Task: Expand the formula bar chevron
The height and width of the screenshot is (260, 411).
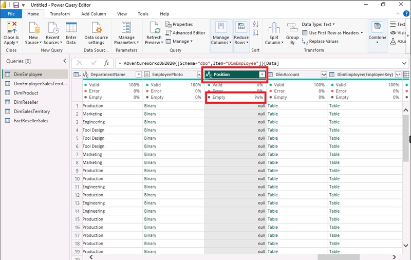Action: coord(404,63)
